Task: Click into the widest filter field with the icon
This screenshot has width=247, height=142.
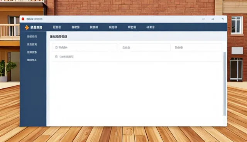Action: coord(85,47)
